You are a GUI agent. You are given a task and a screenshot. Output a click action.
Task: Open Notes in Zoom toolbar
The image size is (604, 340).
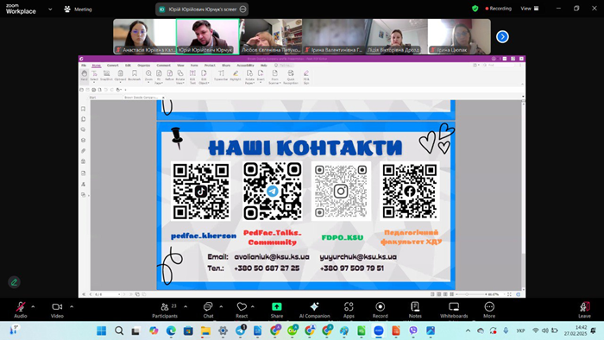[x=415, y=310]
